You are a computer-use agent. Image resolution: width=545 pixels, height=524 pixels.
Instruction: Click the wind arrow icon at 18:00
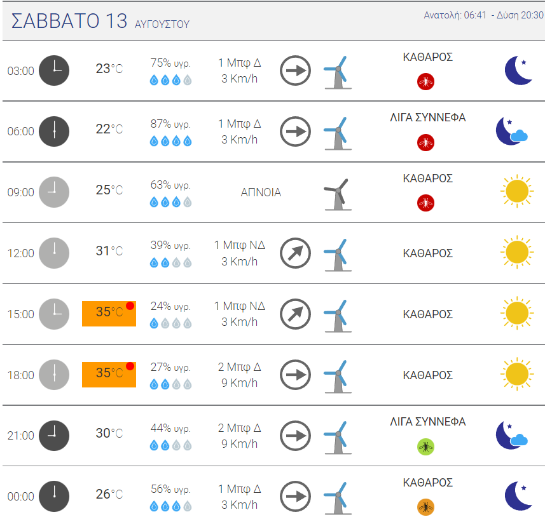pyautogui.click(x=295, y=375)
